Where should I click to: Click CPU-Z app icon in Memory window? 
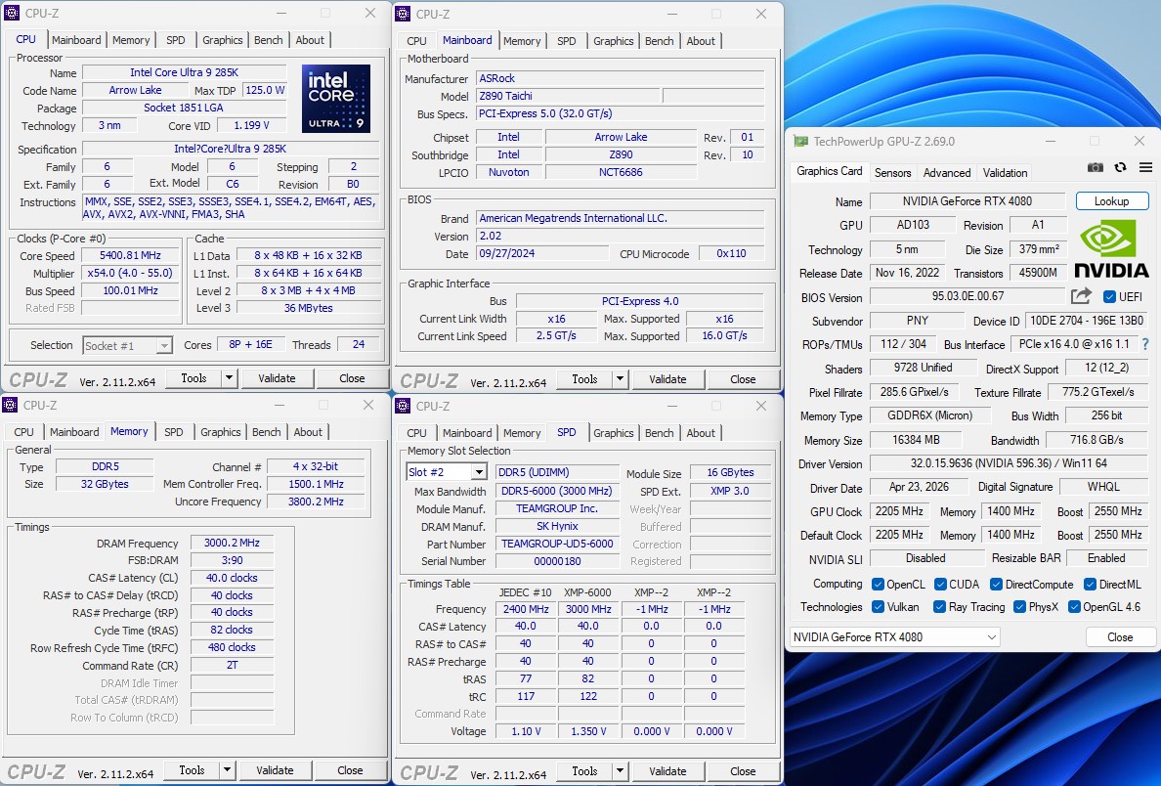(x=10, y=405)
